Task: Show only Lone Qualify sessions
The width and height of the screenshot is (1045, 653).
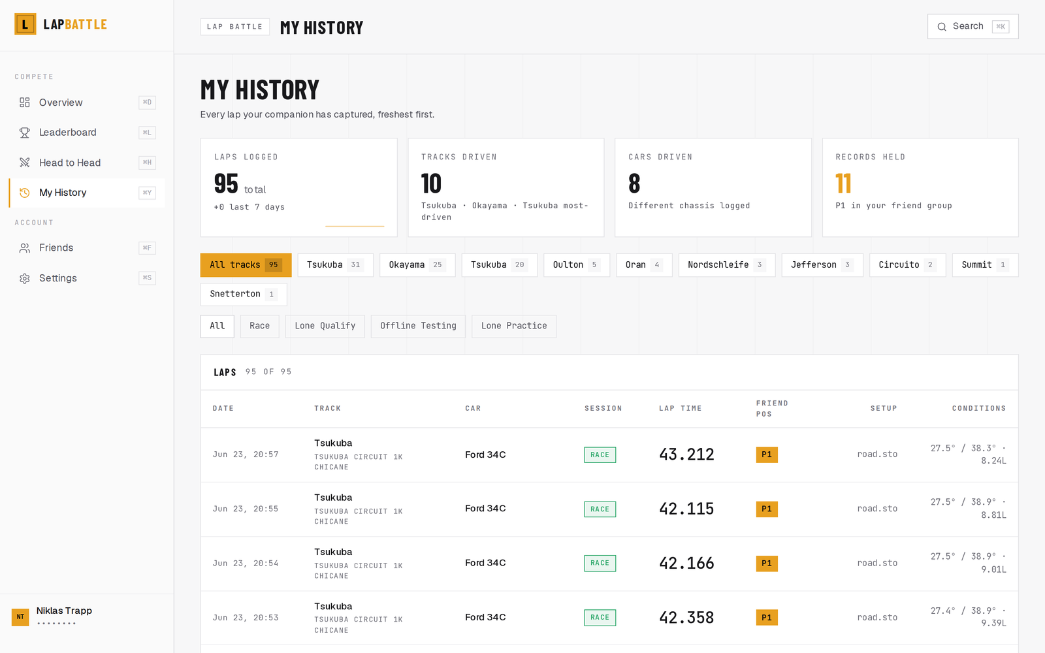Action: coord(325,326)
